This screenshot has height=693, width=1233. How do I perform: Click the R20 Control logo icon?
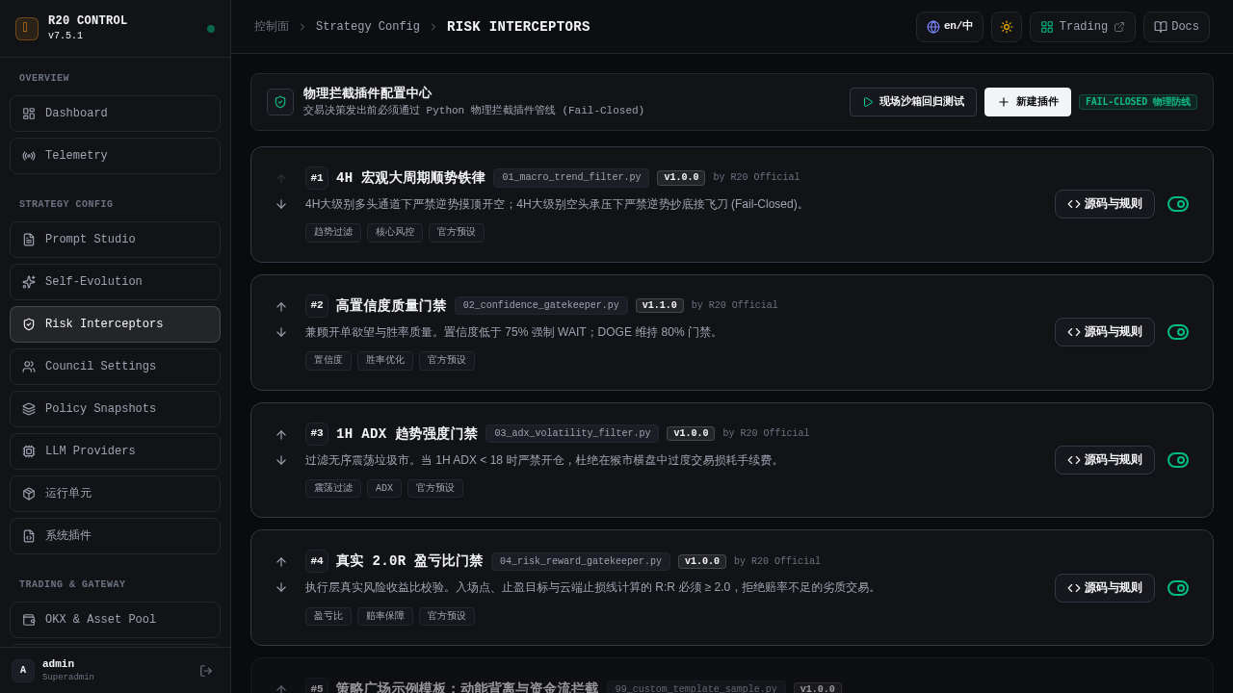[27, 29]
